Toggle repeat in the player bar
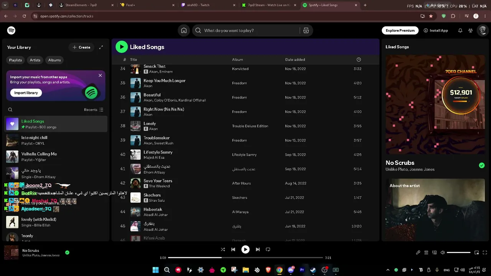 pos(268,250)
